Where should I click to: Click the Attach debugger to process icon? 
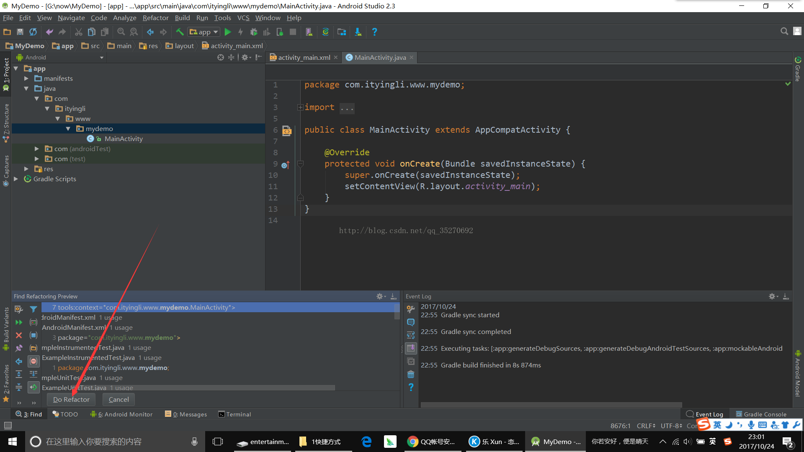coord(280,32)
